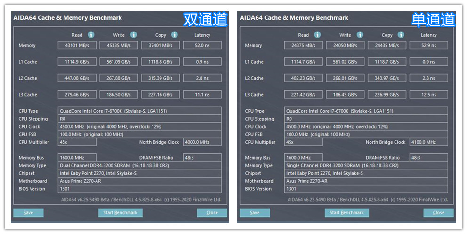Viewport: 467px width, 234px height.
Task: Select the Single Channel DDR4-3200 memory type field
Action: point(366,166)
